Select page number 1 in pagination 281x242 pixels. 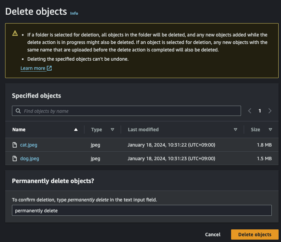coord(260,111)
